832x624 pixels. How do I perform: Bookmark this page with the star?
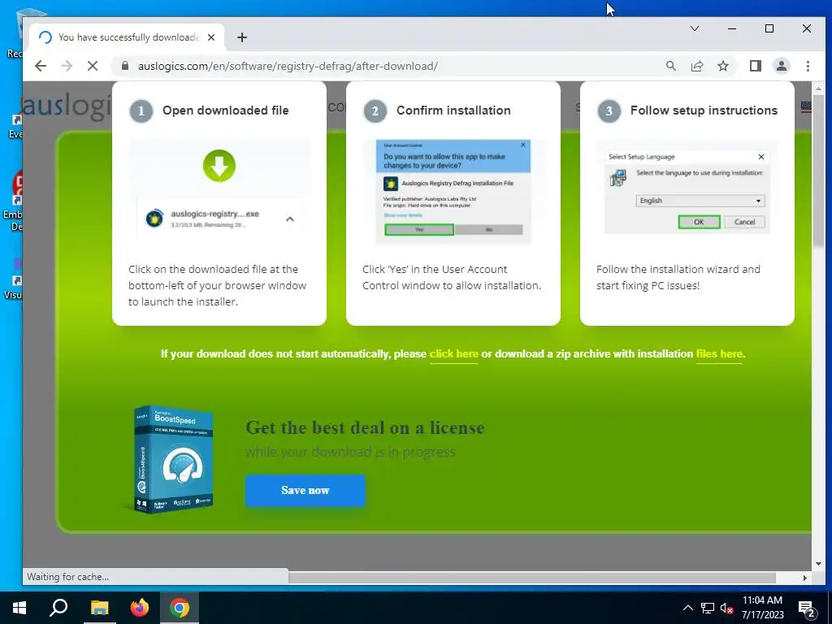[722, 66]
